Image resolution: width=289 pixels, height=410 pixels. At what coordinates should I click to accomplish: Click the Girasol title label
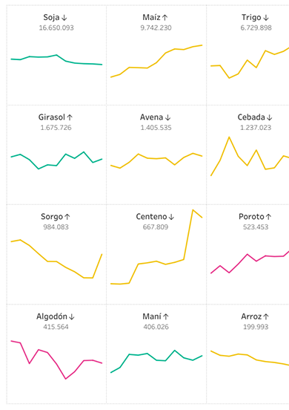pyautogui.click(x=52, y=117)
